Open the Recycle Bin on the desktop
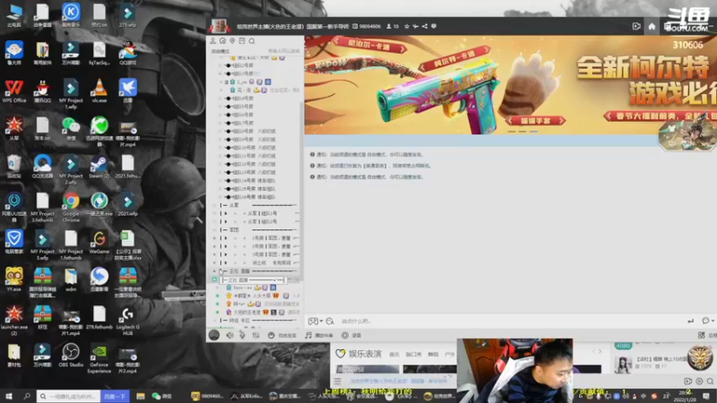The width and height of the screenshot is (717, 403). (x=14, y=167)
